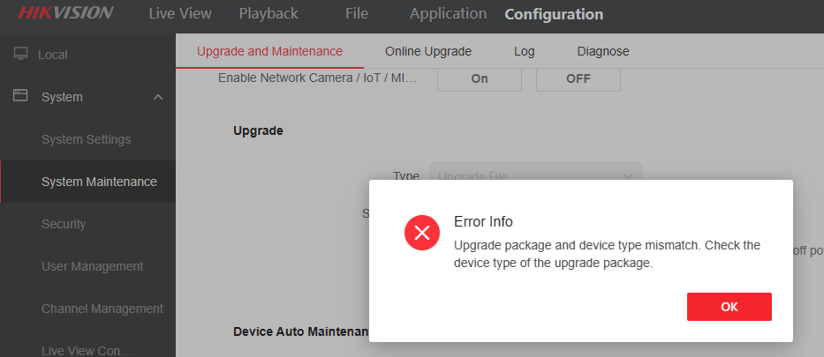The width and height of the screenshot is (824, 357).
Task: Select Application in the top navigation
Action: tap(448, 14)
